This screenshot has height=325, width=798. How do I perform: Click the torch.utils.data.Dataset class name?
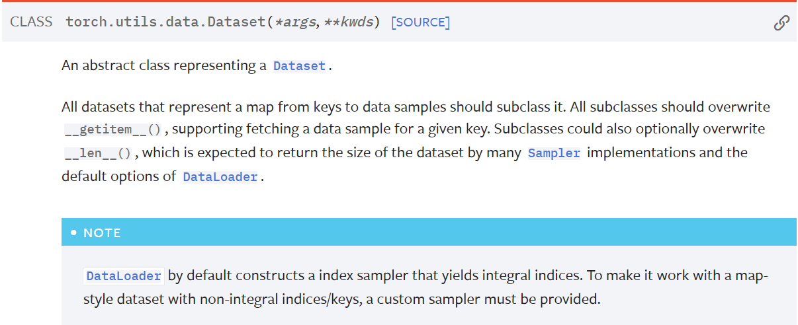point(165,22)
